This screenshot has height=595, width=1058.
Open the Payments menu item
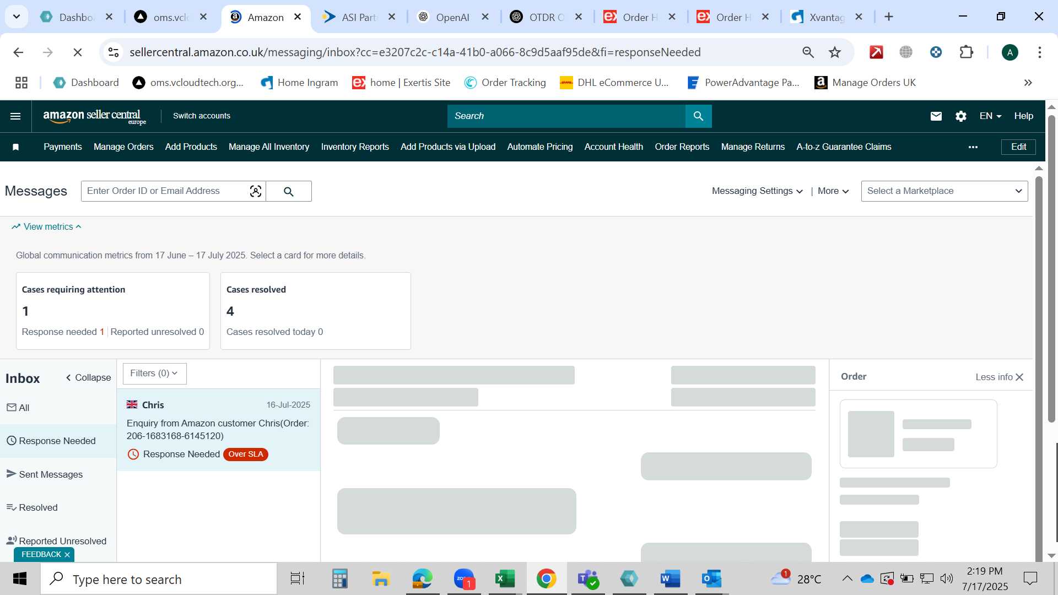click(63, 147)
